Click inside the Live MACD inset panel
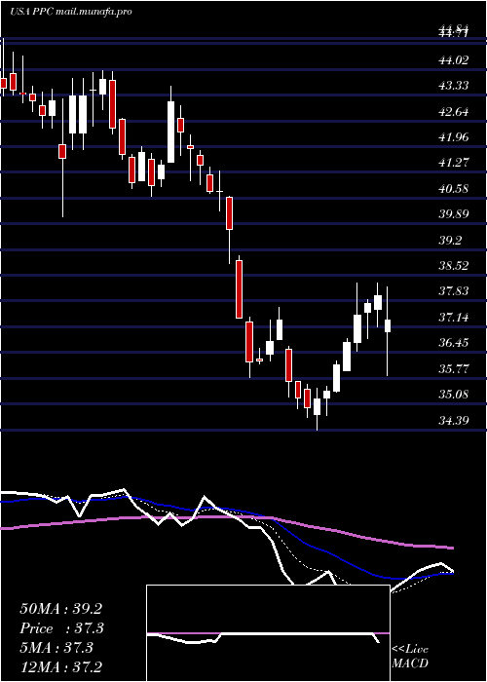Screen dimensions: 487x682 click(x=268, y=633)
